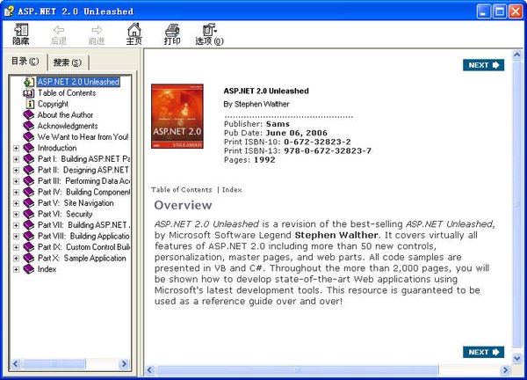The image size is (527, 380).
Task: Click the bottom NEXT button
Action: [483, 352]
